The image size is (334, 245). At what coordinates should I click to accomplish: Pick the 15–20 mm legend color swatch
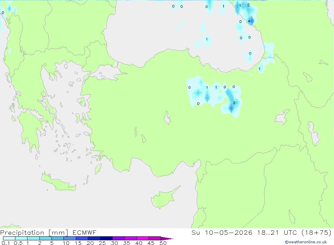pos(82,238)
